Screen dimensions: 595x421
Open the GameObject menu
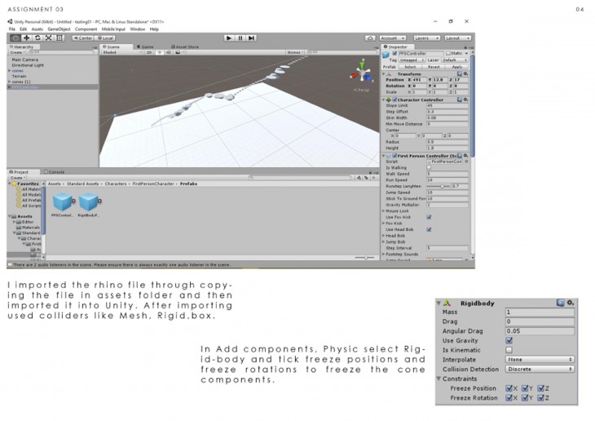click(59, 29)
